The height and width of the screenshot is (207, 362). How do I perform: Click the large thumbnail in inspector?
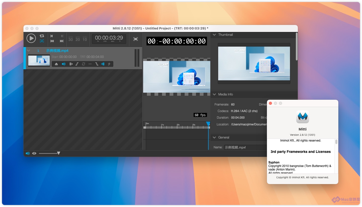coord(254,63)
